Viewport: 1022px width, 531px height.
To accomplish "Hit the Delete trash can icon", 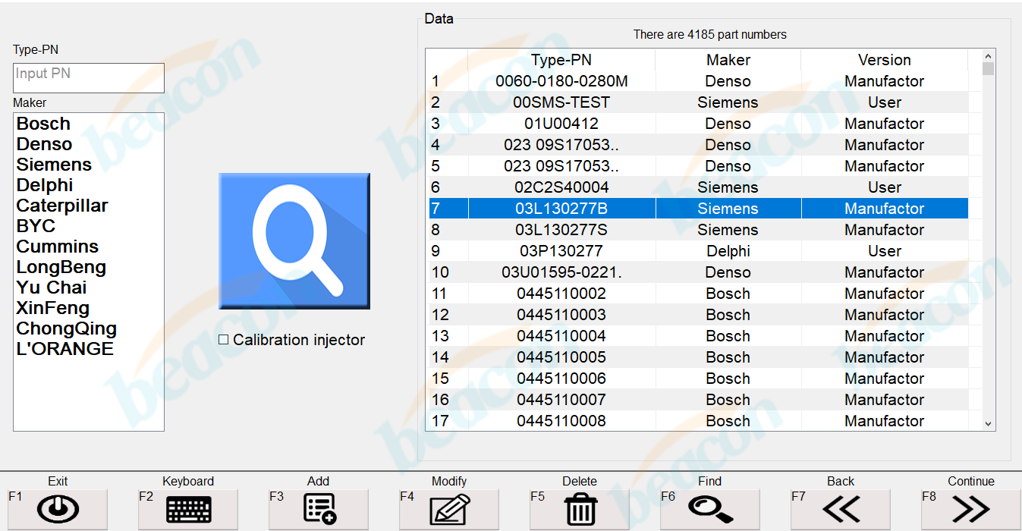I will pos(580,509).
